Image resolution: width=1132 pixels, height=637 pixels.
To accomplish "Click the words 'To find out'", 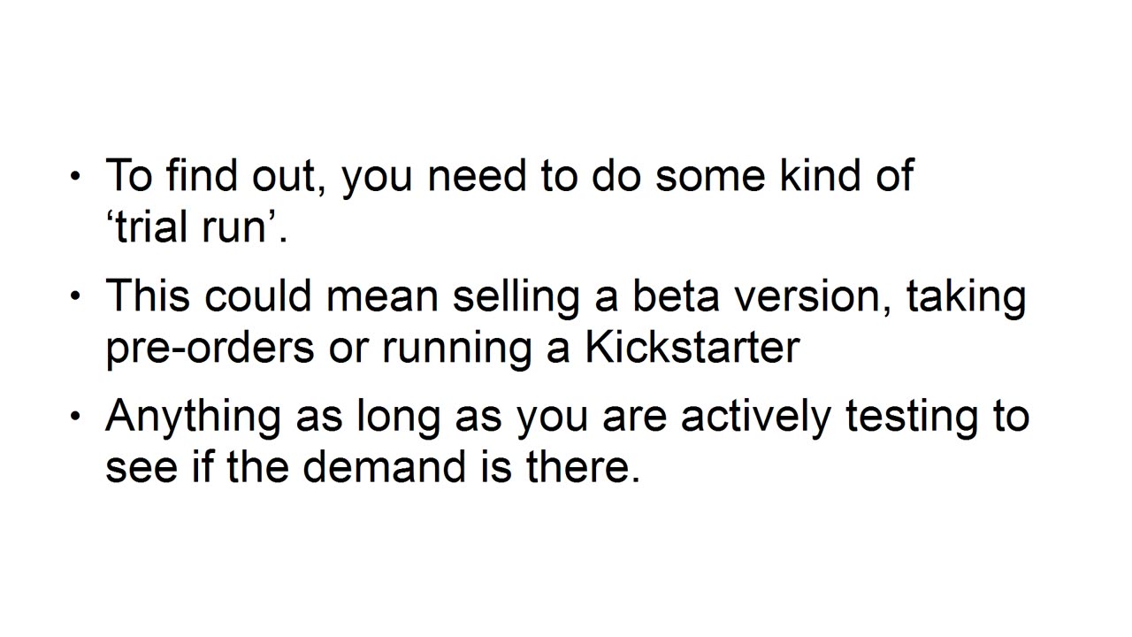I will [210, 176].
